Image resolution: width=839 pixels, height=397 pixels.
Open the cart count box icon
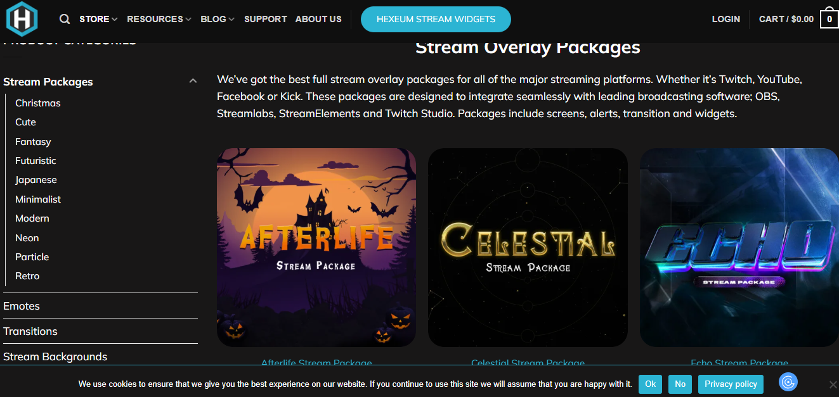coord(829,18)
